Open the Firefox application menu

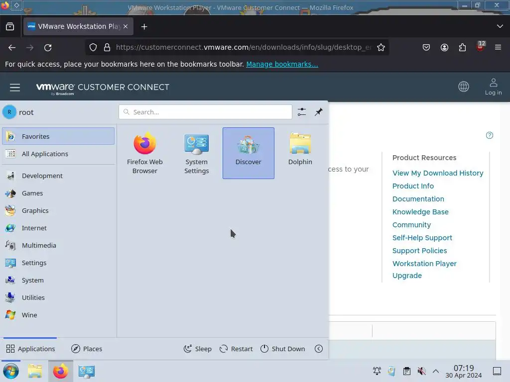[498, 47]
